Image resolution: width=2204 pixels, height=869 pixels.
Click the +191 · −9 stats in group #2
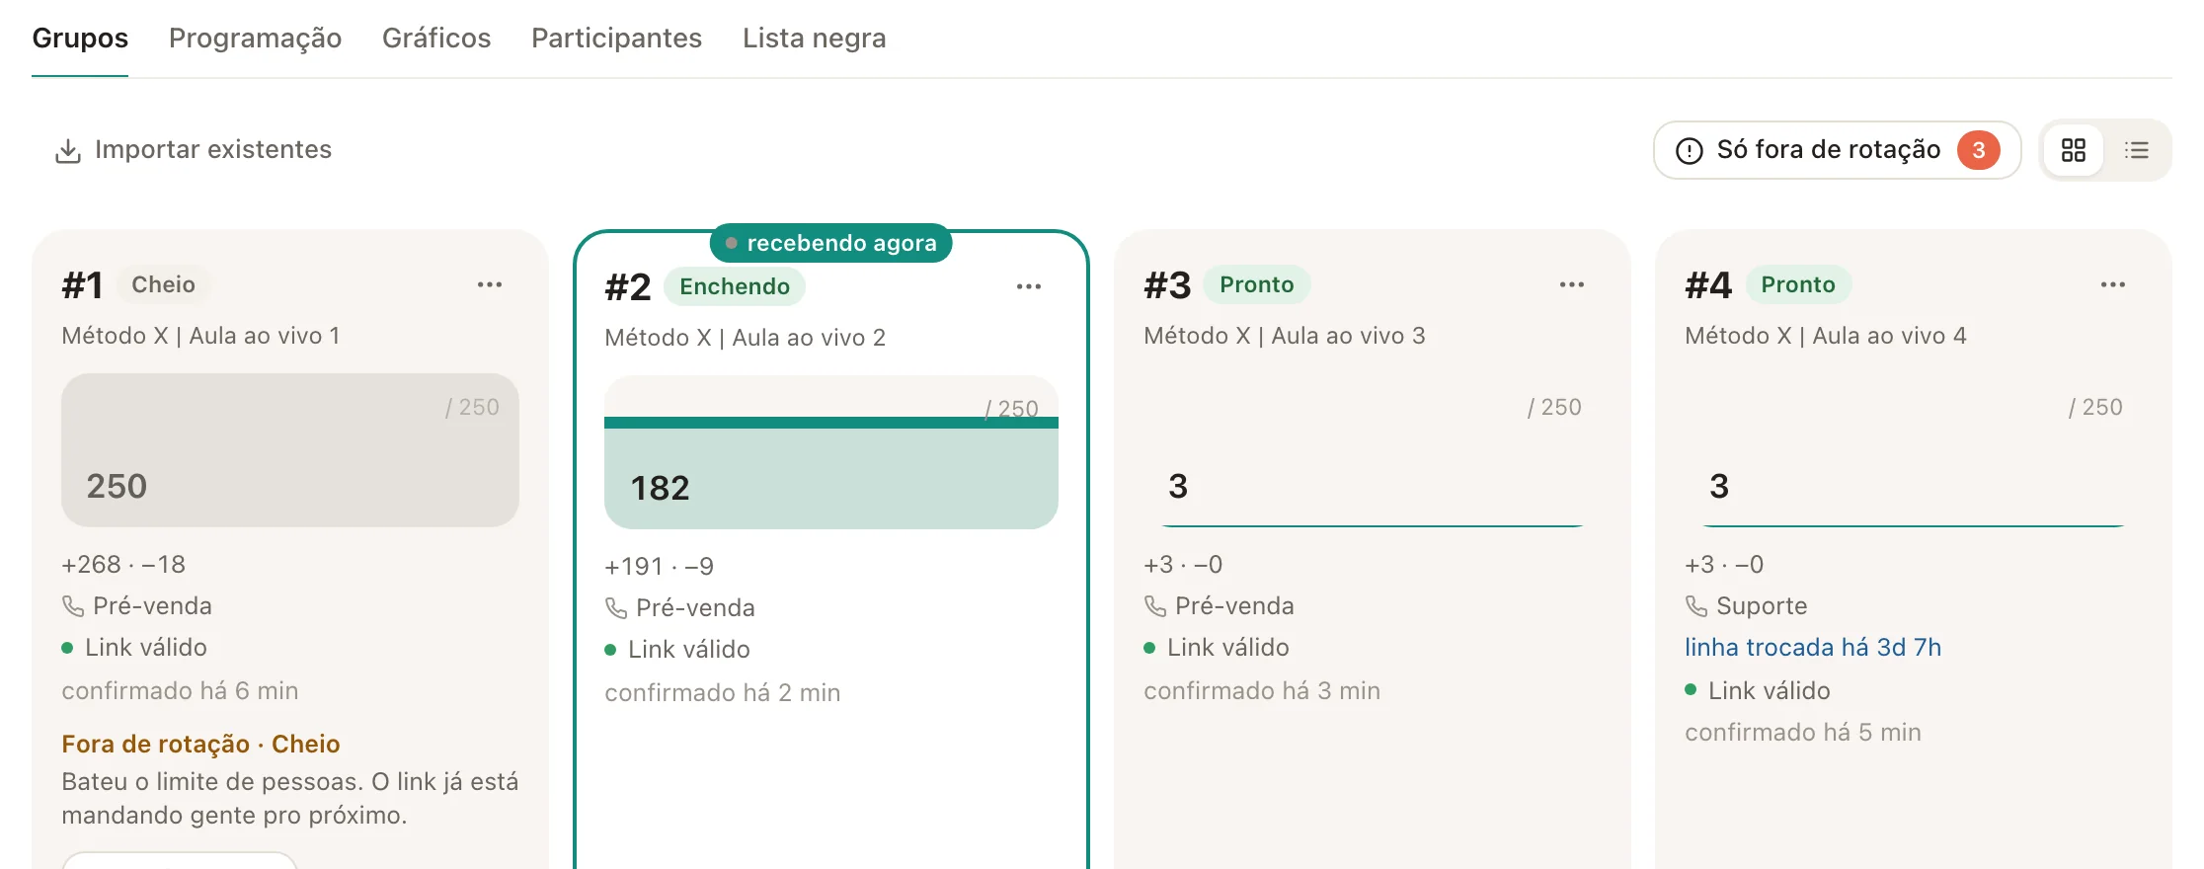(x=659, y=567)
